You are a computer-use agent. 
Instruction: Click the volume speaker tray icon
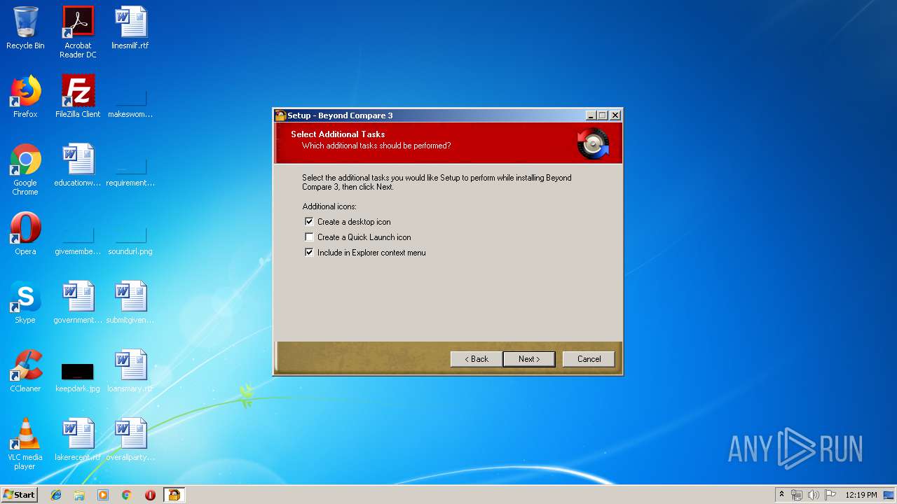813,495
